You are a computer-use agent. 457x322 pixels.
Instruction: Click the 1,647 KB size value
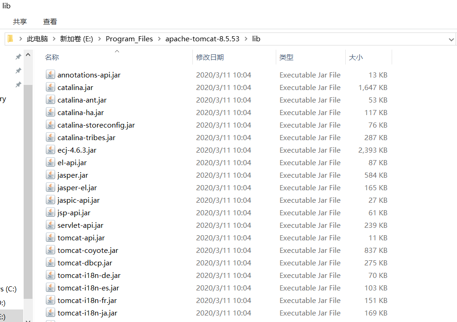373,88
